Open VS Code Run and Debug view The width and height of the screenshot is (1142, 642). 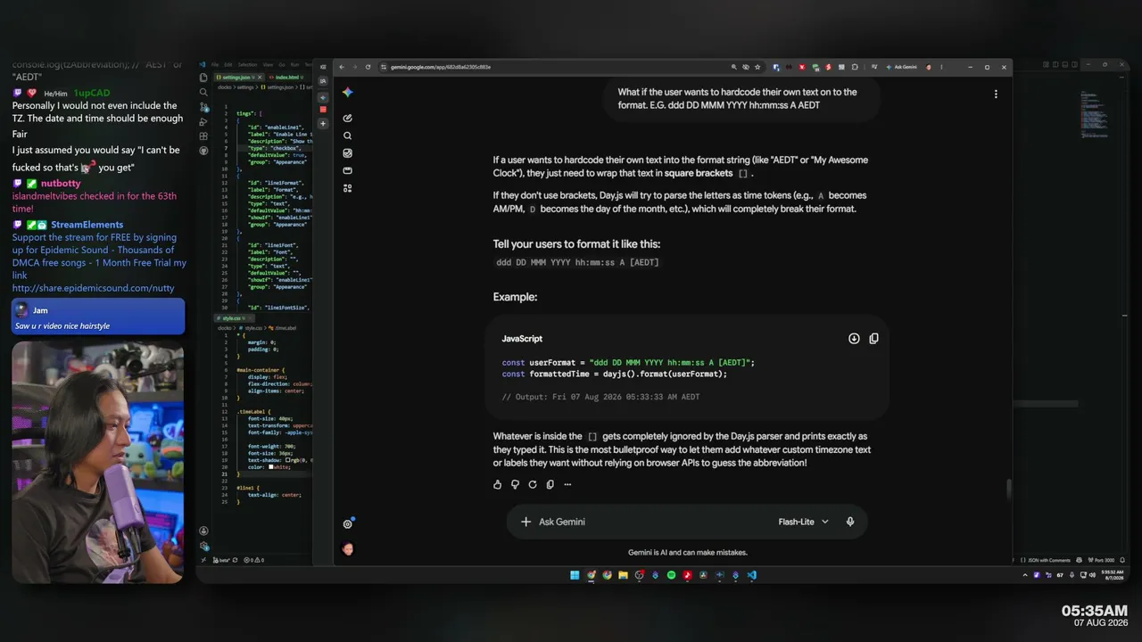203,121
